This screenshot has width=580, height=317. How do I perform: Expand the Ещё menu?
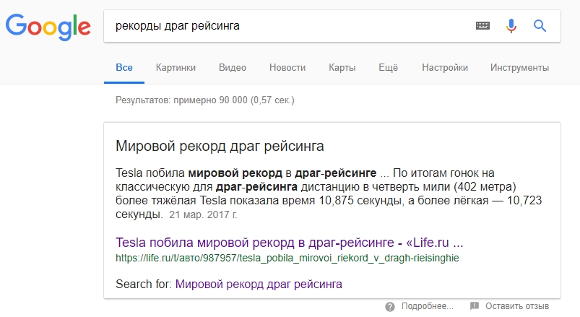[389, 68]
